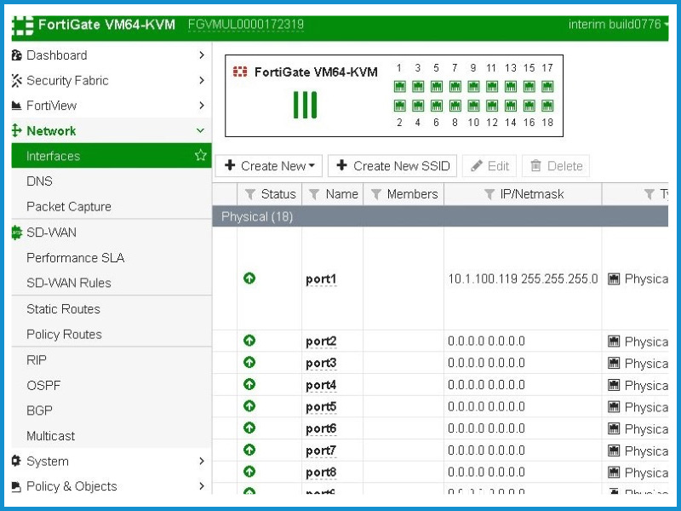Click the status up-arrow icon for port8
This screenshot has width=681, height=511.
(x=249, y=472)
